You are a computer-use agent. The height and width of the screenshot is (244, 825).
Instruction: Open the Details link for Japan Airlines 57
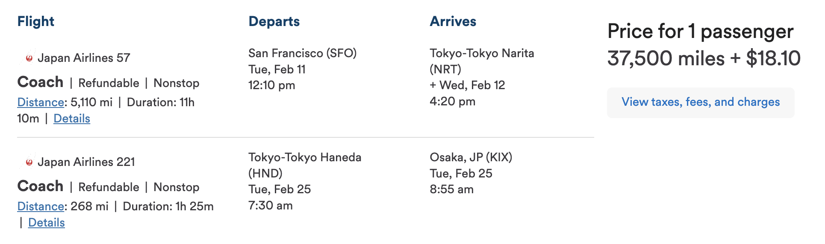pos(72,119)
